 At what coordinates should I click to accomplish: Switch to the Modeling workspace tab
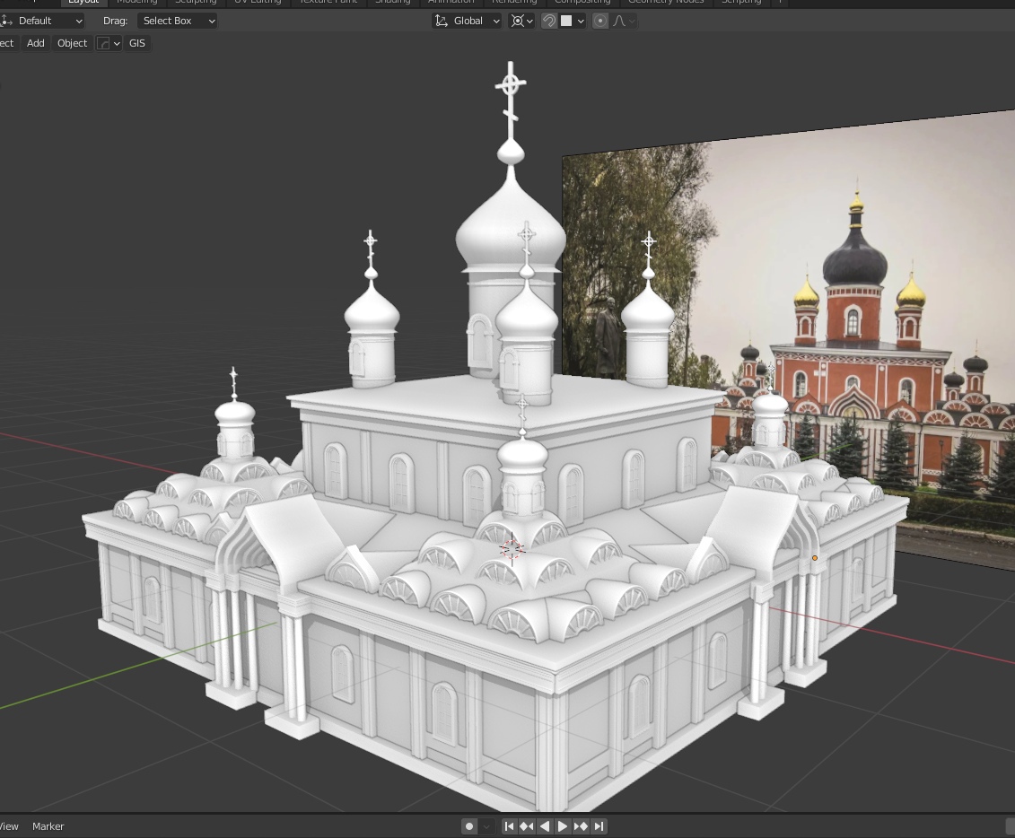click(136, 2)
